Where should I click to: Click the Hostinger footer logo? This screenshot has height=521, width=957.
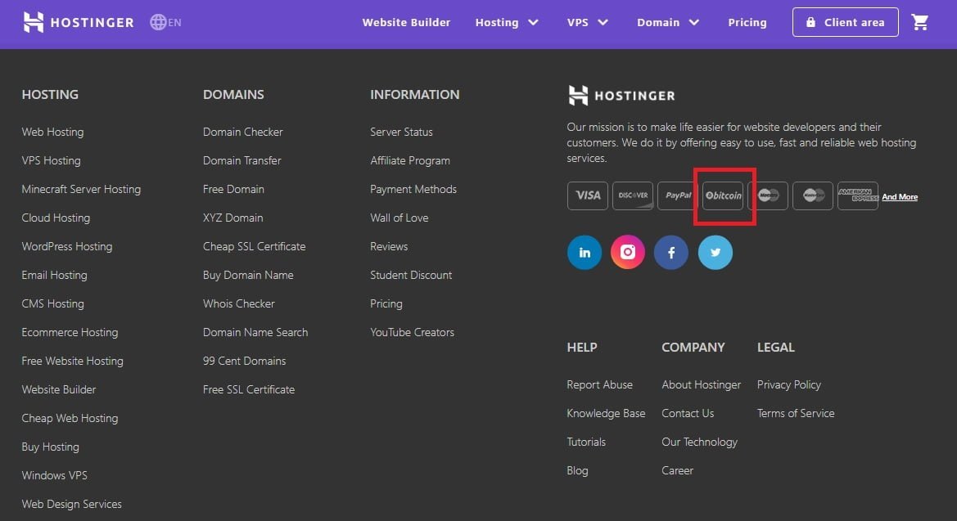pos(621,95)
